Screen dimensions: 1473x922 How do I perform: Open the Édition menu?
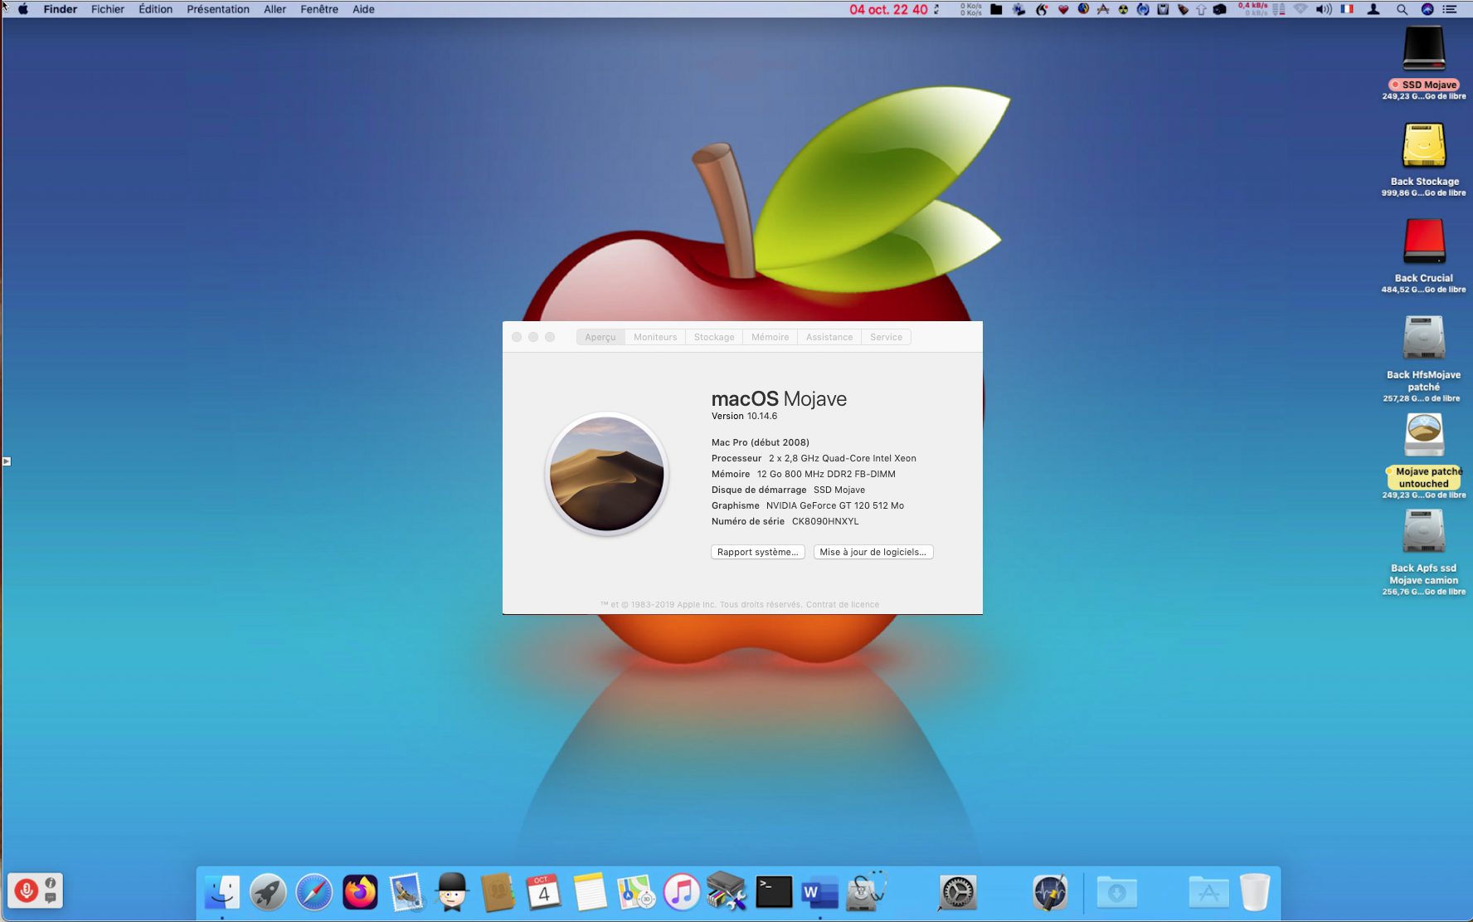click(x=156, y=9)
